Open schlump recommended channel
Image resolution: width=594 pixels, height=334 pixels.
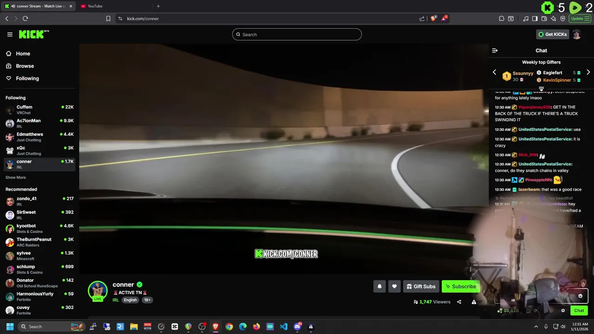(x=39, y=269)
